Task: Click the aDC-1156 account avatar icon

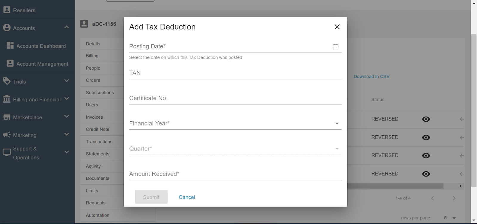Action: coord(84,24)
